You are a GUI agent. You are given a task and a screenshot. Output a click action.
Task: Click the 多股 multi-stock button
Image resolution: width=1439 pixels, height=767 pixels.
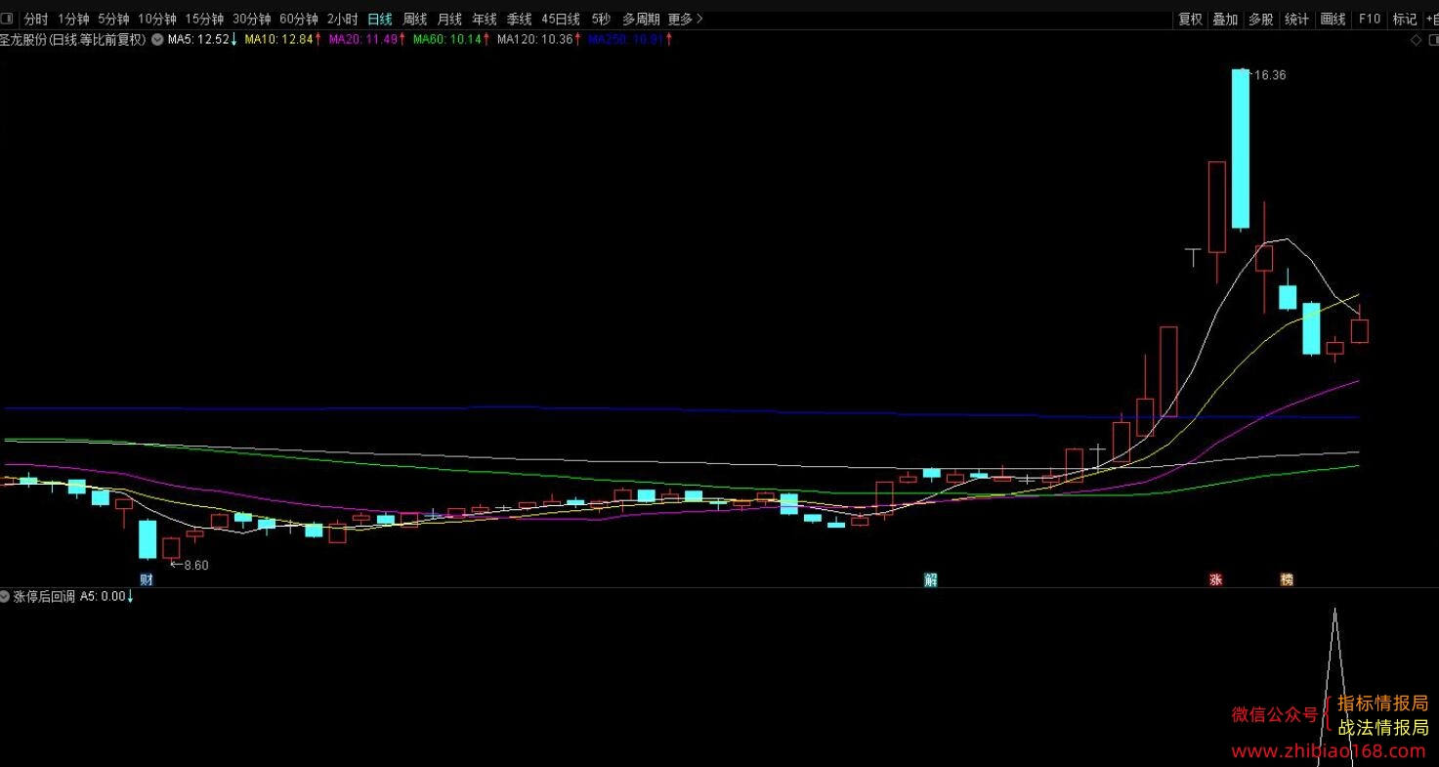[x=1260, y=19]
